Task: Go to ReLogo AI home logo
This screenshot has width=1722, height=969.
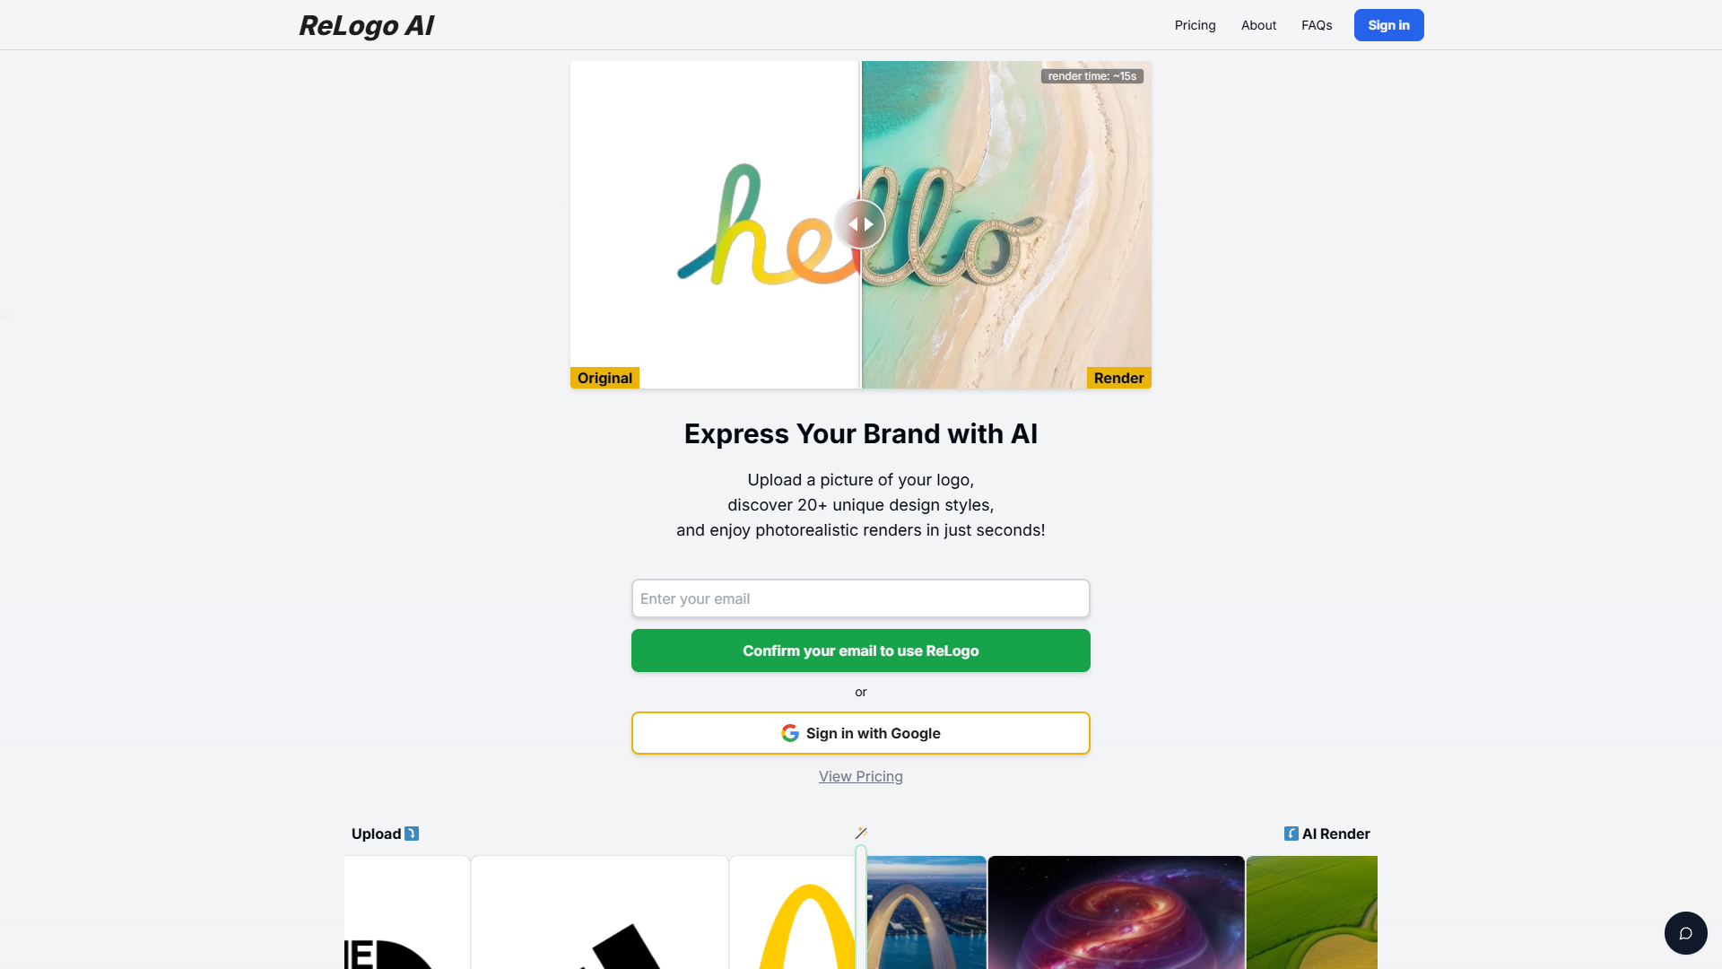Action: [x=366, y=25]
